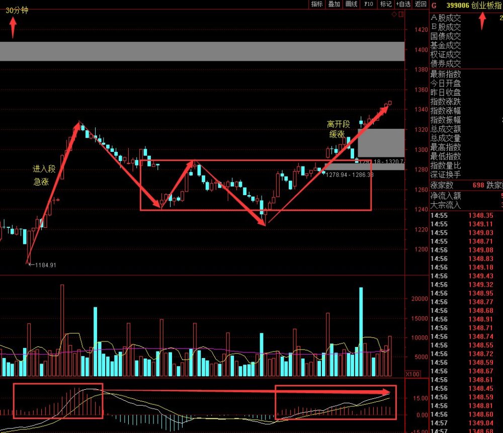Click the 指数量比 label

click(x=446, y=165)
